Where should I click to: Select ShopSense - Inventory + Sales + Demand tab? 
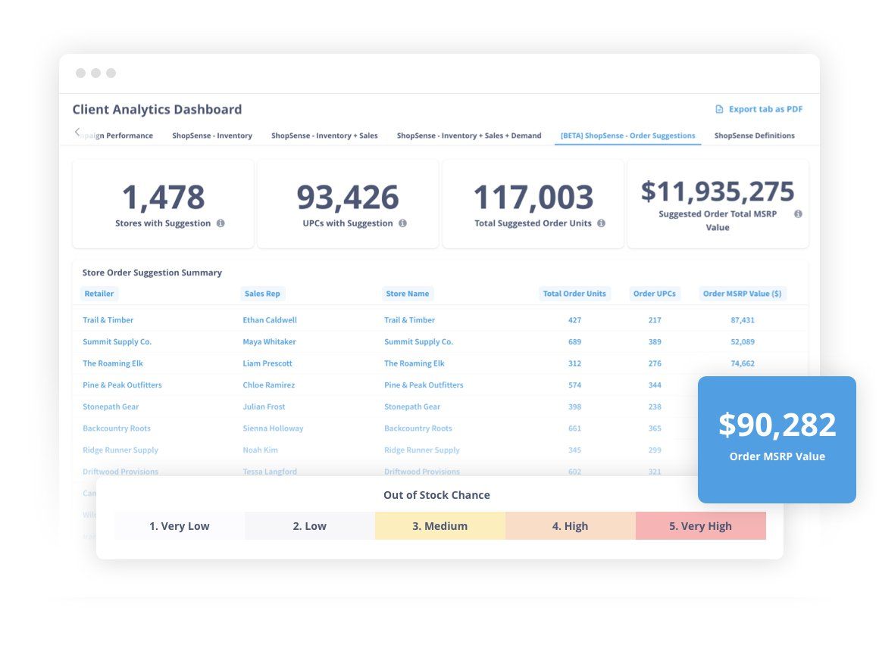(469, 135)
